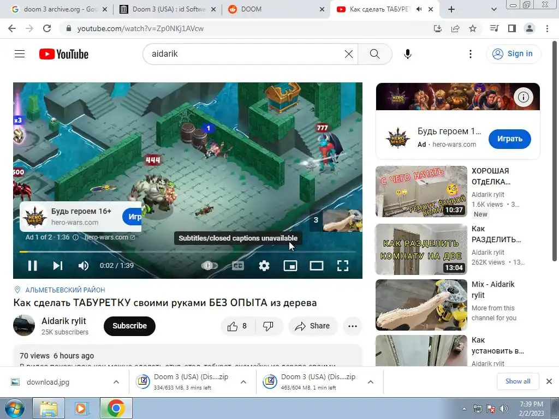The width and height of the screenshot is (559, 419).
Task: Open Как РАЗДЕЛИТЬ КОМНАТУ video thumbnail
Action: point(421,249)
